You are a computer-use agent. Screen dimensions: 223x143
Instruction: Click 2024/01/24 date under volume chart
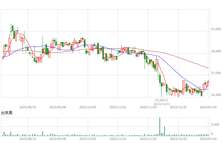point(208,139)
